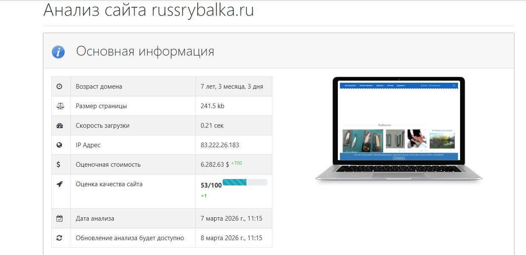Image resolution: width=526 pixels, height=255 pixels.
Task: Click the green +1 score change
Action: [x=204, y=196]
